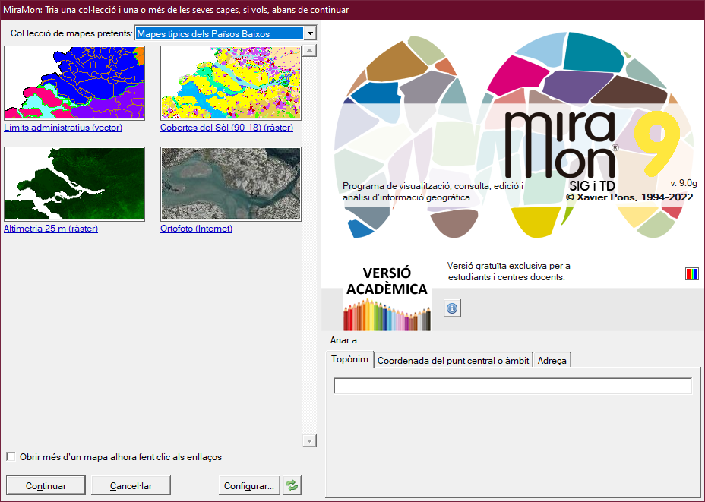Click the Continuar button

[46, 485]
